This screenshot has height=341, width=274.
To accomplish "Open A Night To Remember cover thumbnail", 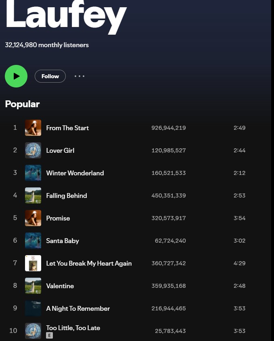I will point(33,308).
